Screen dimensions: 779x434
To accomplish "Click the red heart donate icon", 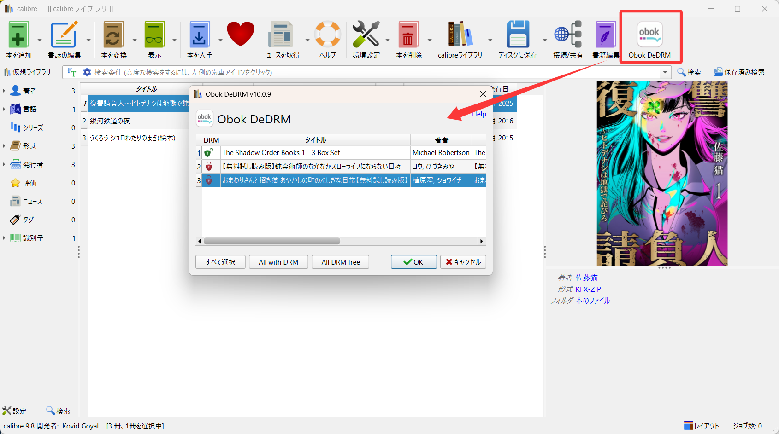I will point(241,34).
